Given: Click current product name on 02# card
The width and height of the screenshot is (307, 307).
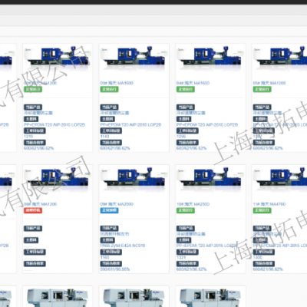Looking at the screenshot, I should coord(38,113).
